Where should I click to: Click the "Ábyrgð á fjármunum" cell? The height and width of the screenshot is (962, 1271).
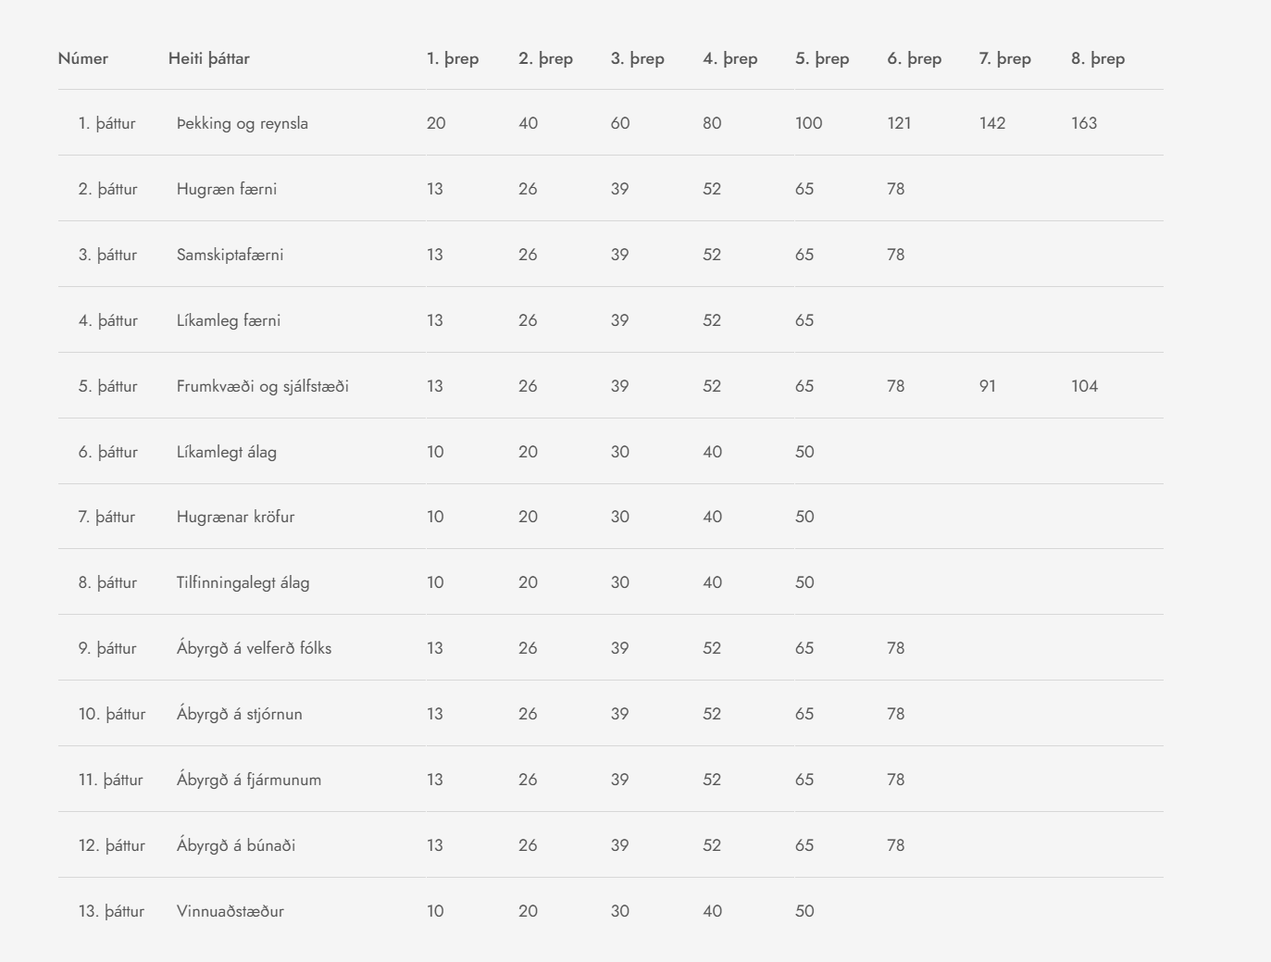coord(249,780)
